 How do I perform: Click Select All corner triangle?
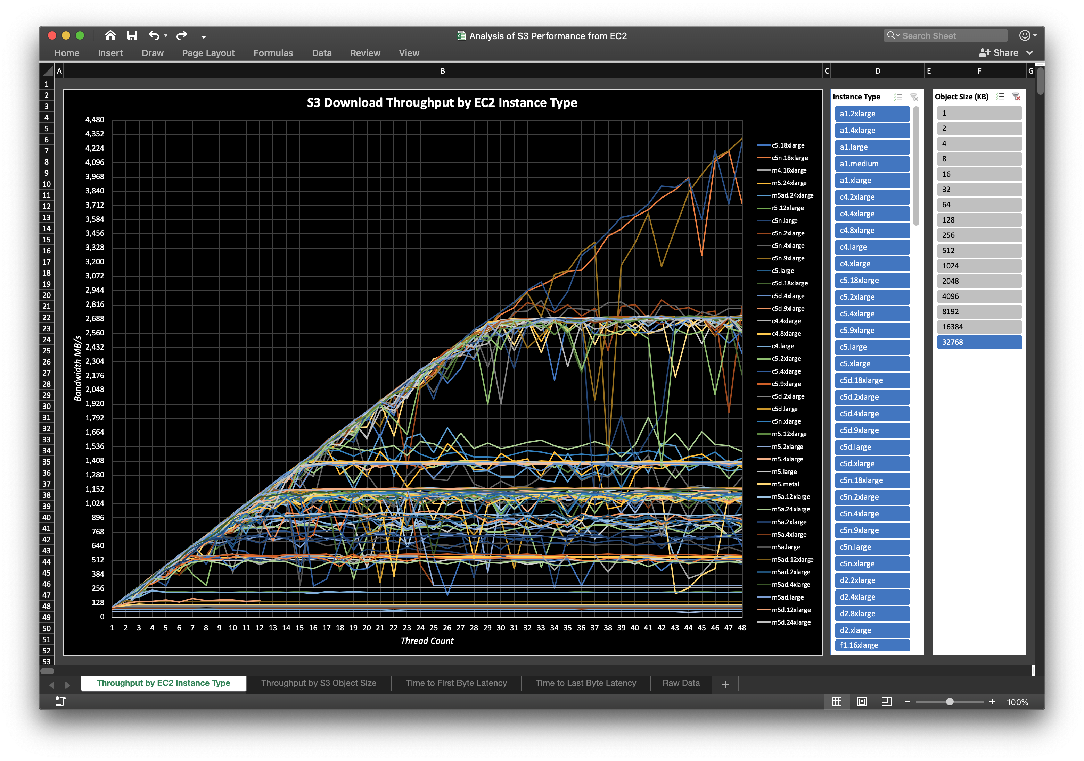[47, 71]
